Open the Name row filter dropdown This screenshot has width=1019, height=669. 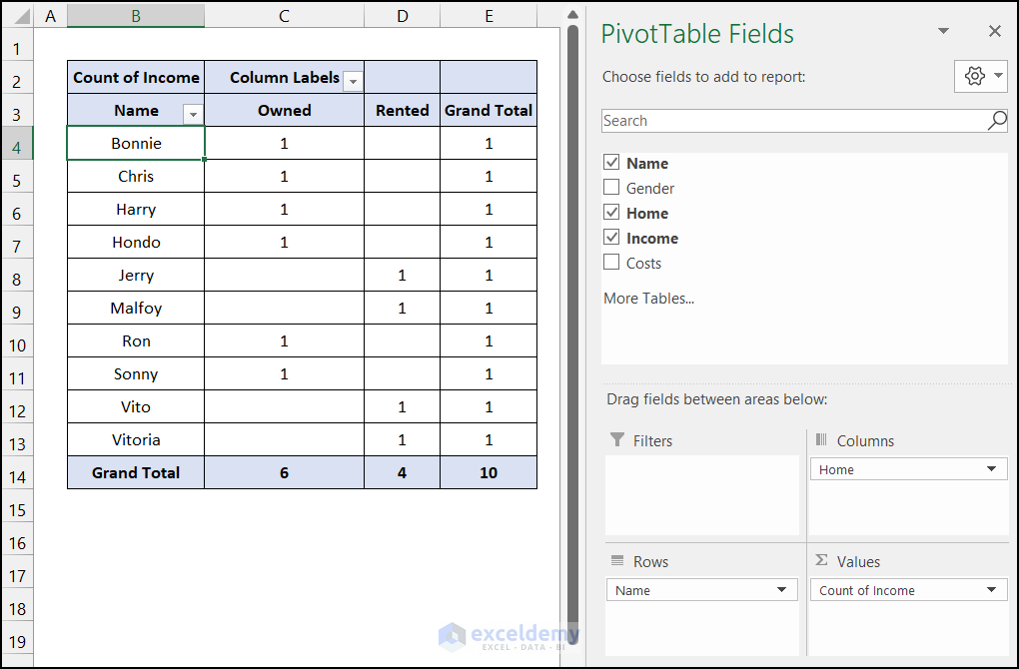tap(194, 115)
